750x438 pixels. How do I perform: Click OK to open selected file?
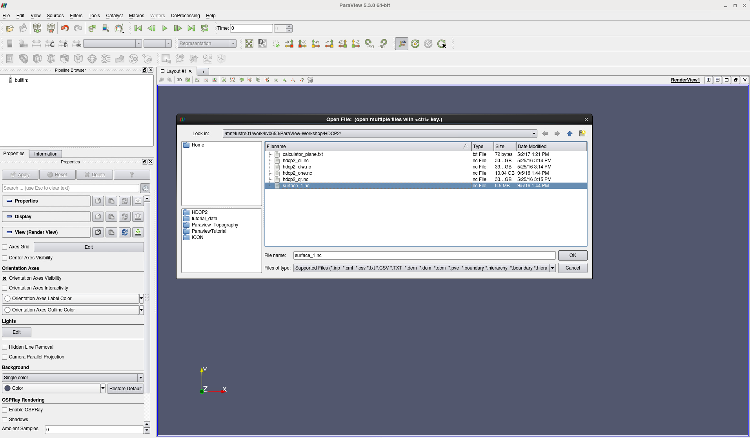coord(572,255)
